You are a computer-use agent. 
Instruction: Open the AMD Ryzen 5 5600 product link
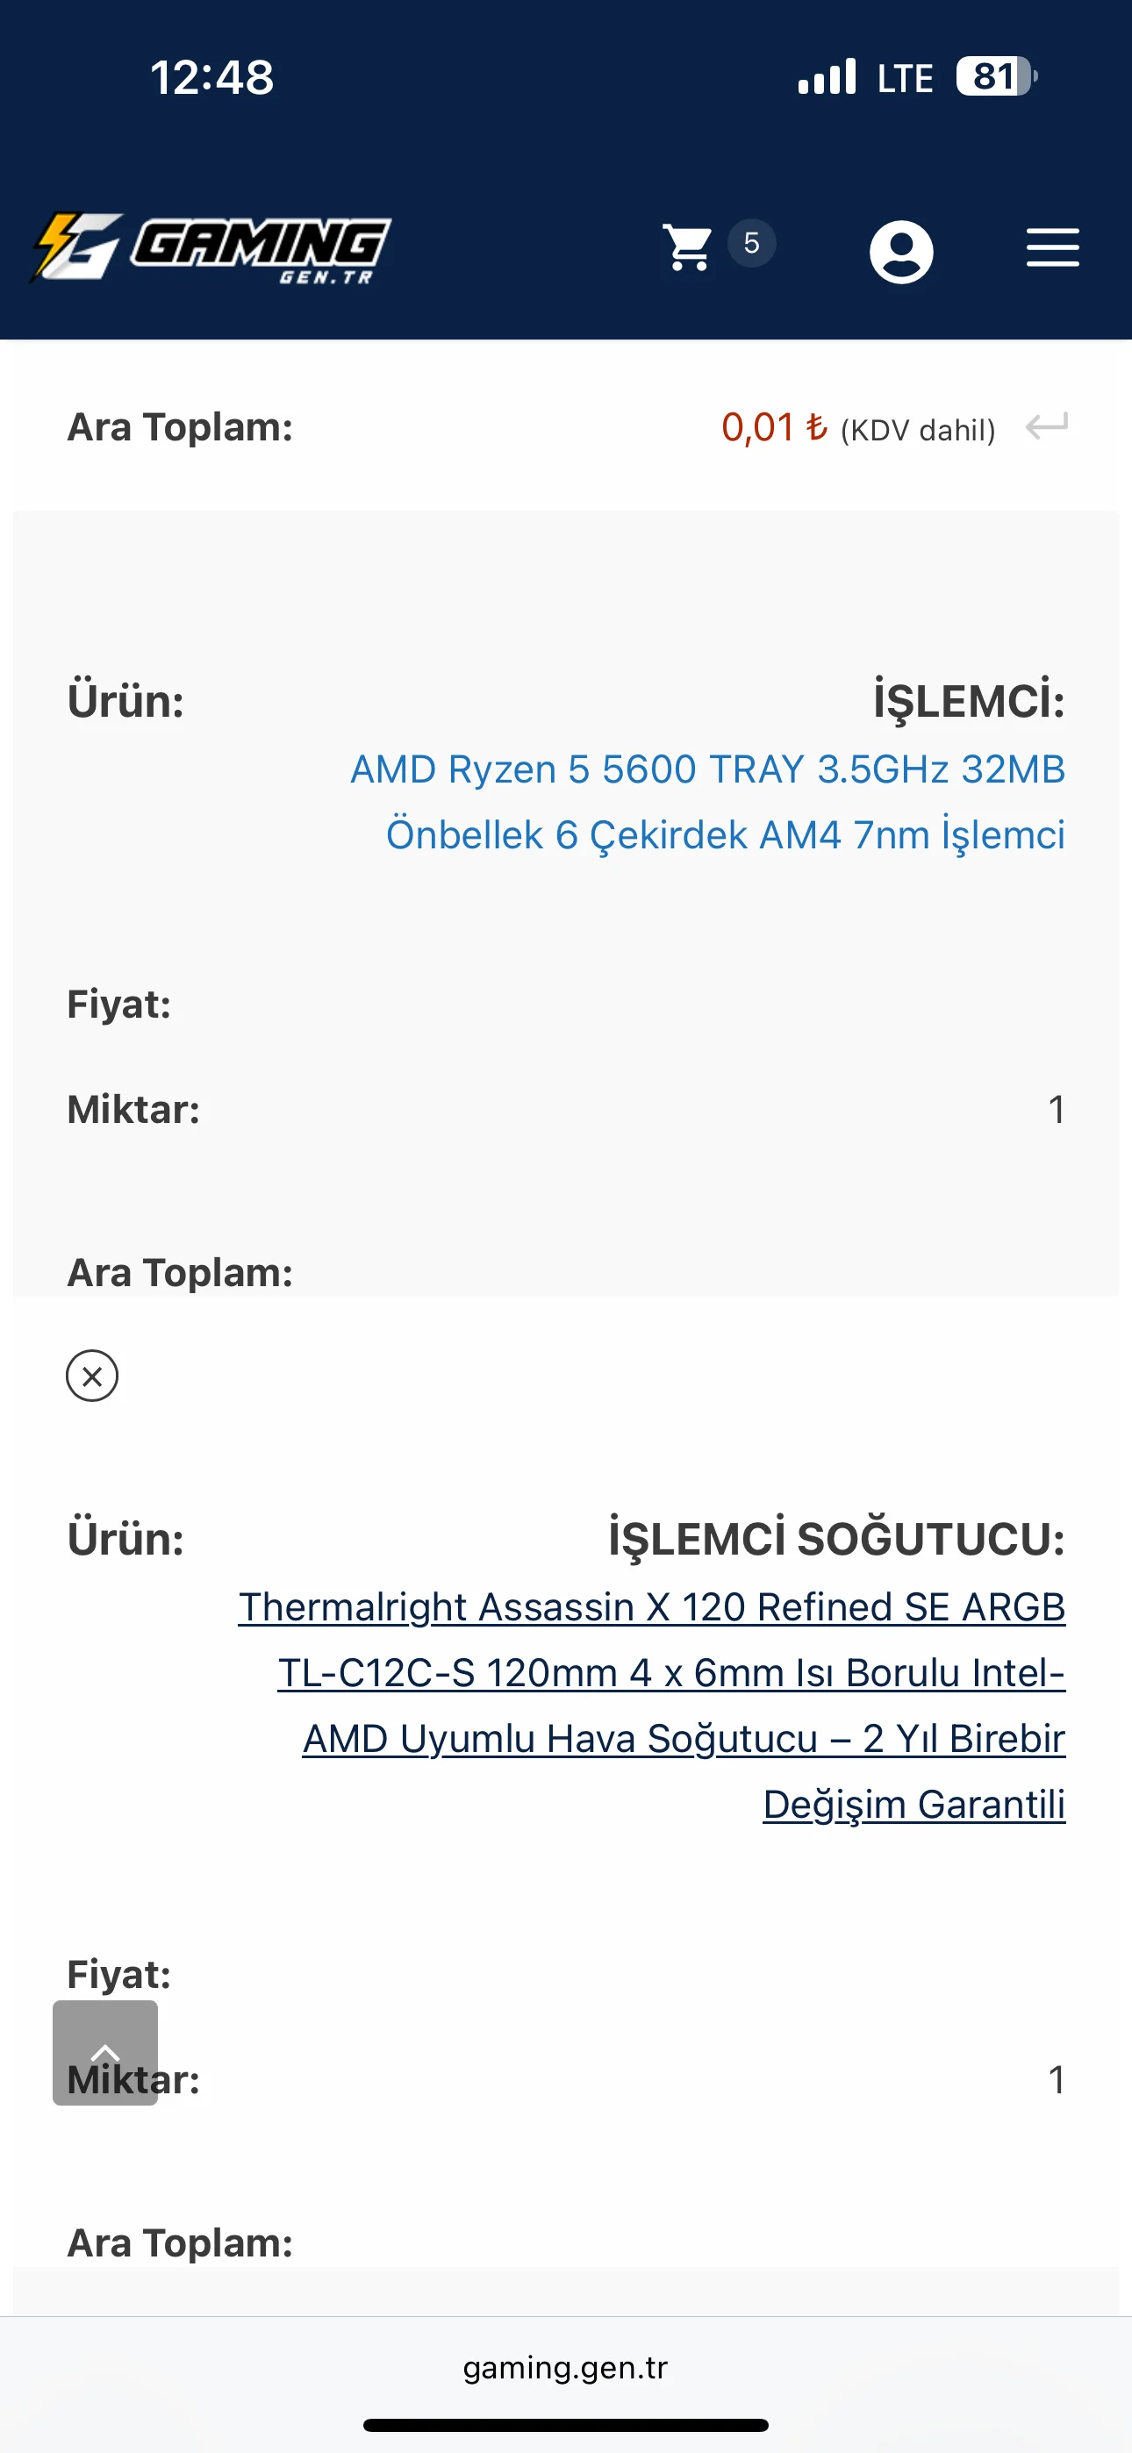point(707,802)
